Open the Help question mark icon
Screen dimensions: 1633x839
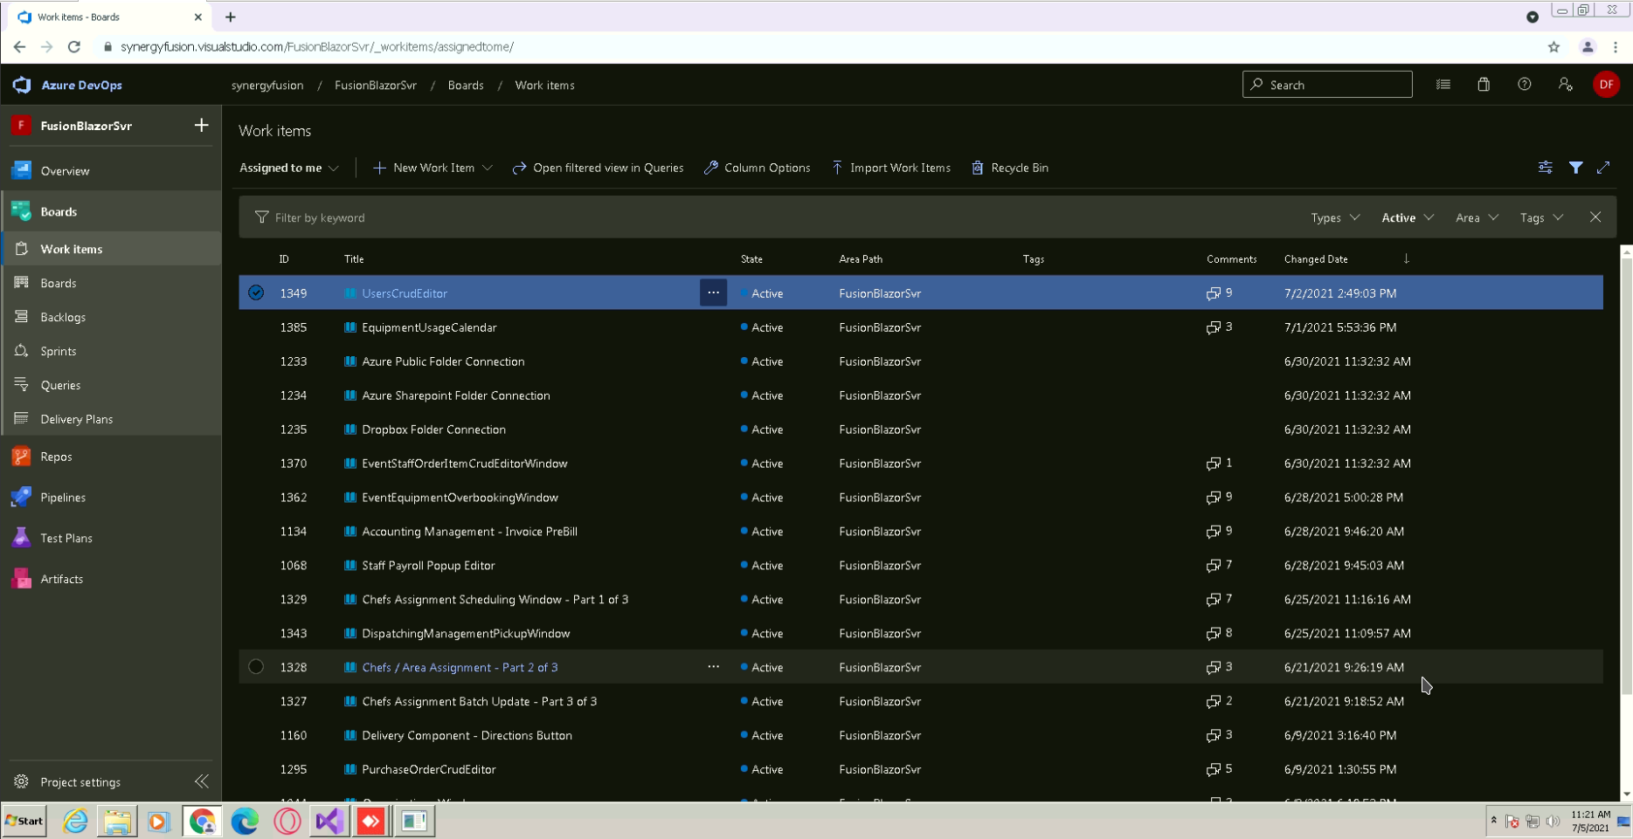pos(1525,85)
